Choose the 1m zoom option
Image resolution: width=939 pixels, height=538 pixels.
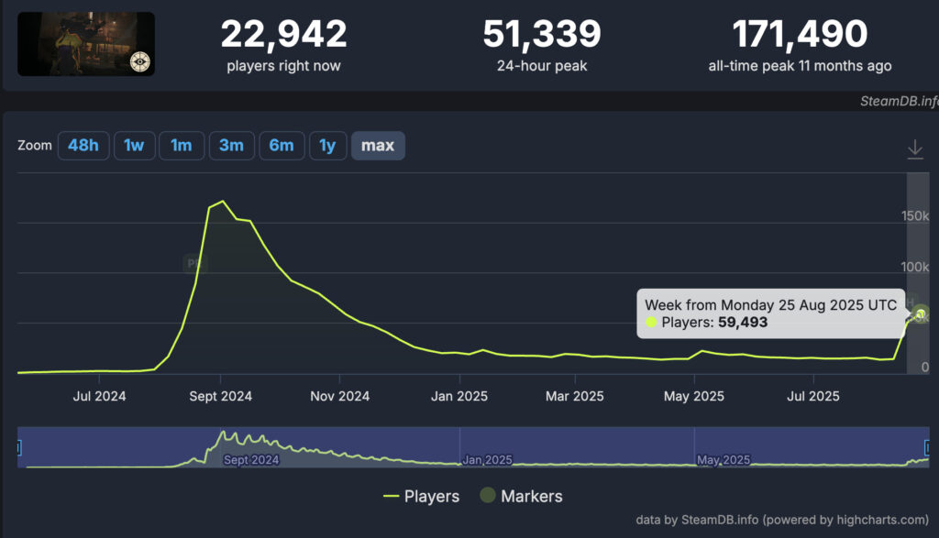pyautogui.click(x=182, y=145)
